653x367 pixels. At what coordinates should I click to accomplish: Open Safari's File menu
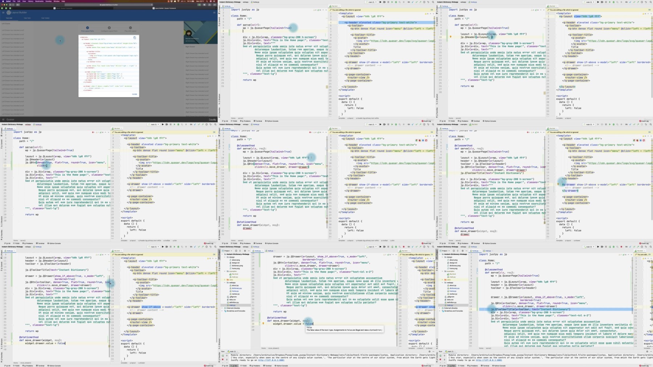click(14, 1)
